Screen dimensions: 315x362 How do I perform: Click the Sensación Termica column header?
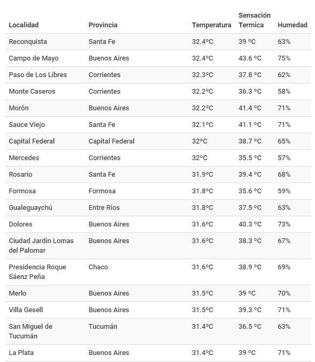(x=254, y=20)
